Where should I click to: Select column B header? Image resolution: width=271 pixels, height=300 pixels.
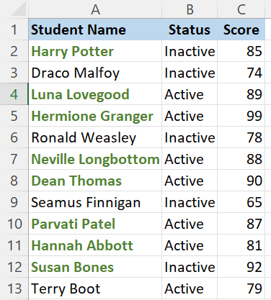(190, 9)
